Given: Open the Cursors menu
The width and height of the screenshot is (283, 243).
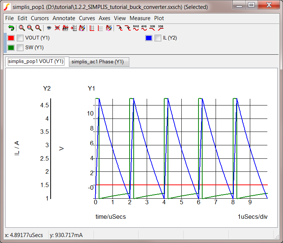Looking at the screenshot, I should (x=40, y=18).
